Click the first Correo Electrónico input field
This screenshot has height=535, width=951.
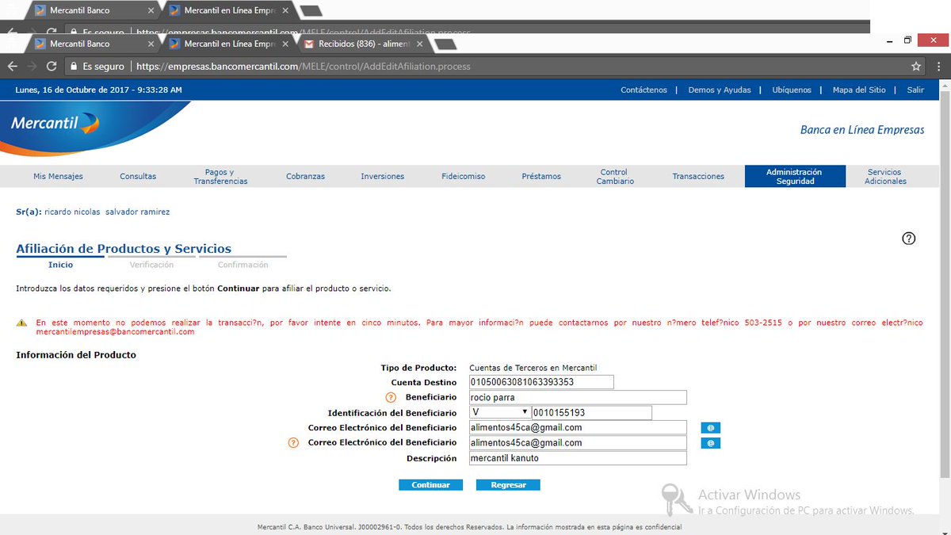pyautogui.click(x=578, y=427)
